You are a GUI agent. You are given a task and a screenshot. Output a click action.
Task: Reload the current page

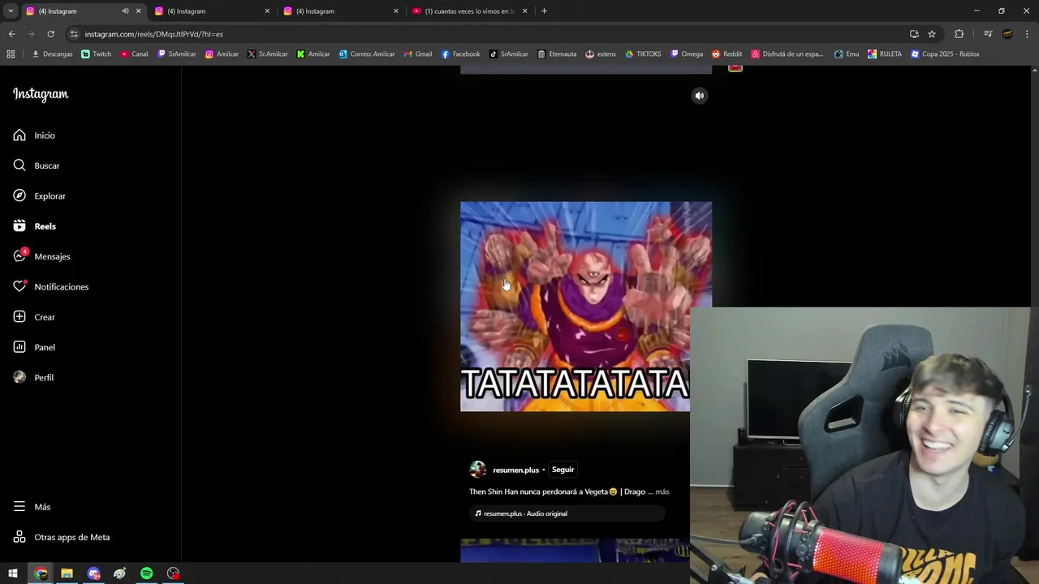(x=50, y=34)
